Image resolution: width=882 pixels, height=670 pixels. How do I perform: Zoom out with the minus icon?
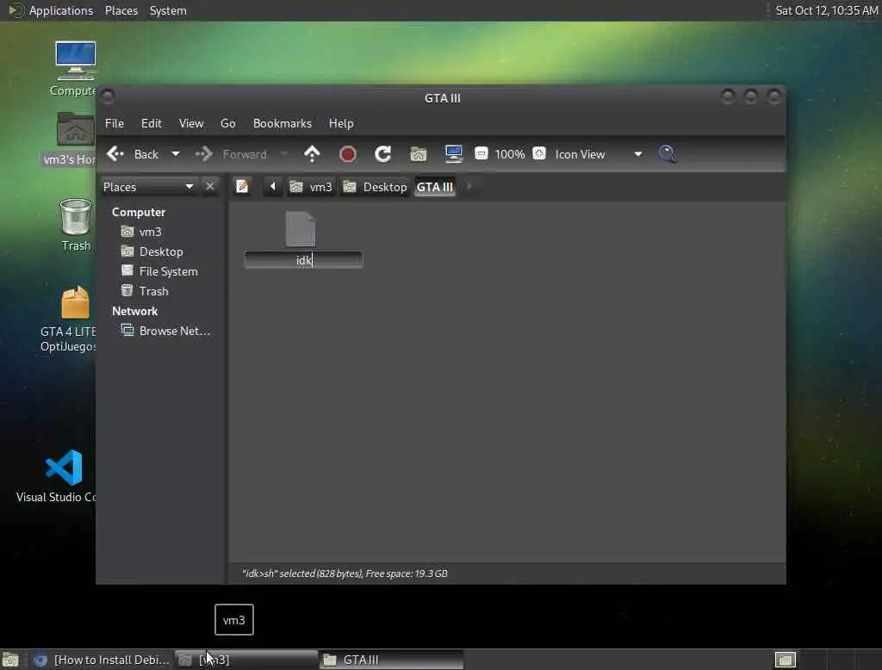click(x=481, y=153)
